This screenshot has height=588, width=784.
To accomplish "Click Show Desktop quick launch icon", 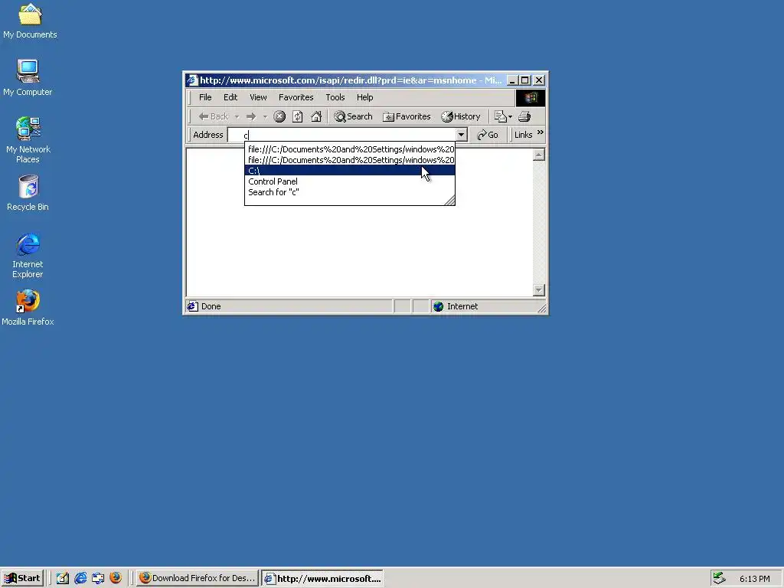I will click(63, 578).
